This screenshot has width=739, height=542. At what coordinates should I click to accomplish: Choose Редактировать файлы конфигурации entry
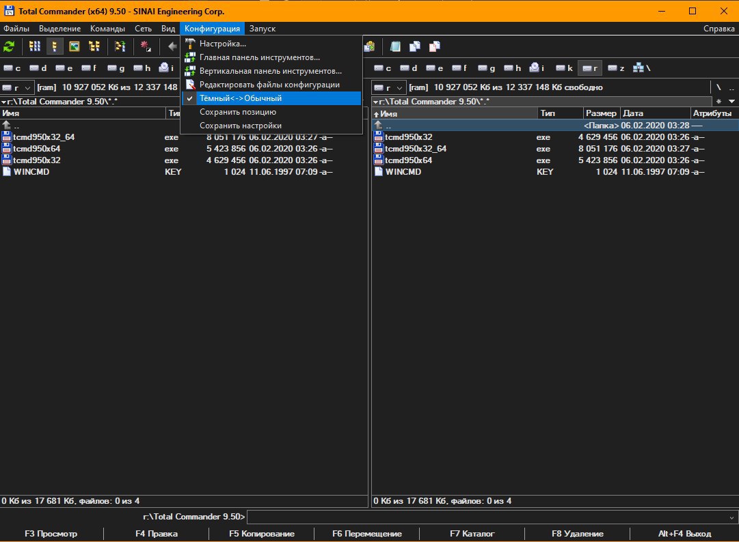[271, 85]
